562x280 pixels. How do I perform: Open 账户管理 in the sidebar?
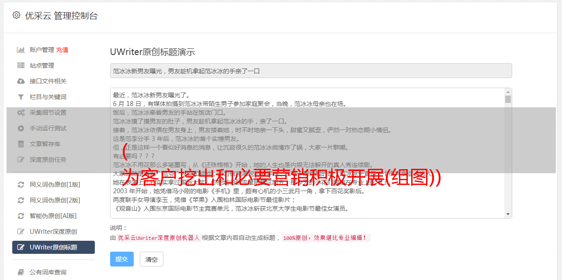(42, 50)
